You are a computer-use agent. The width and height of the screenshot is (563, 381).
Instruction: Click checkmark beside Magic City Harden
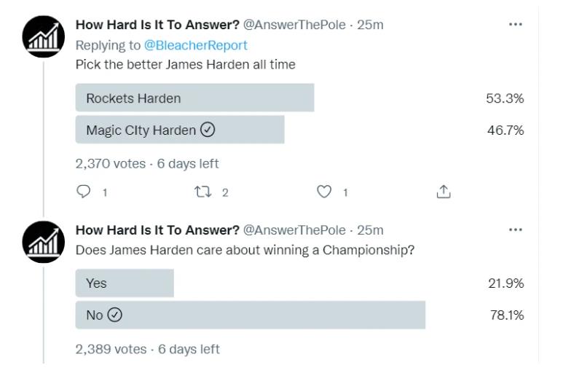[x=208, y=130]
